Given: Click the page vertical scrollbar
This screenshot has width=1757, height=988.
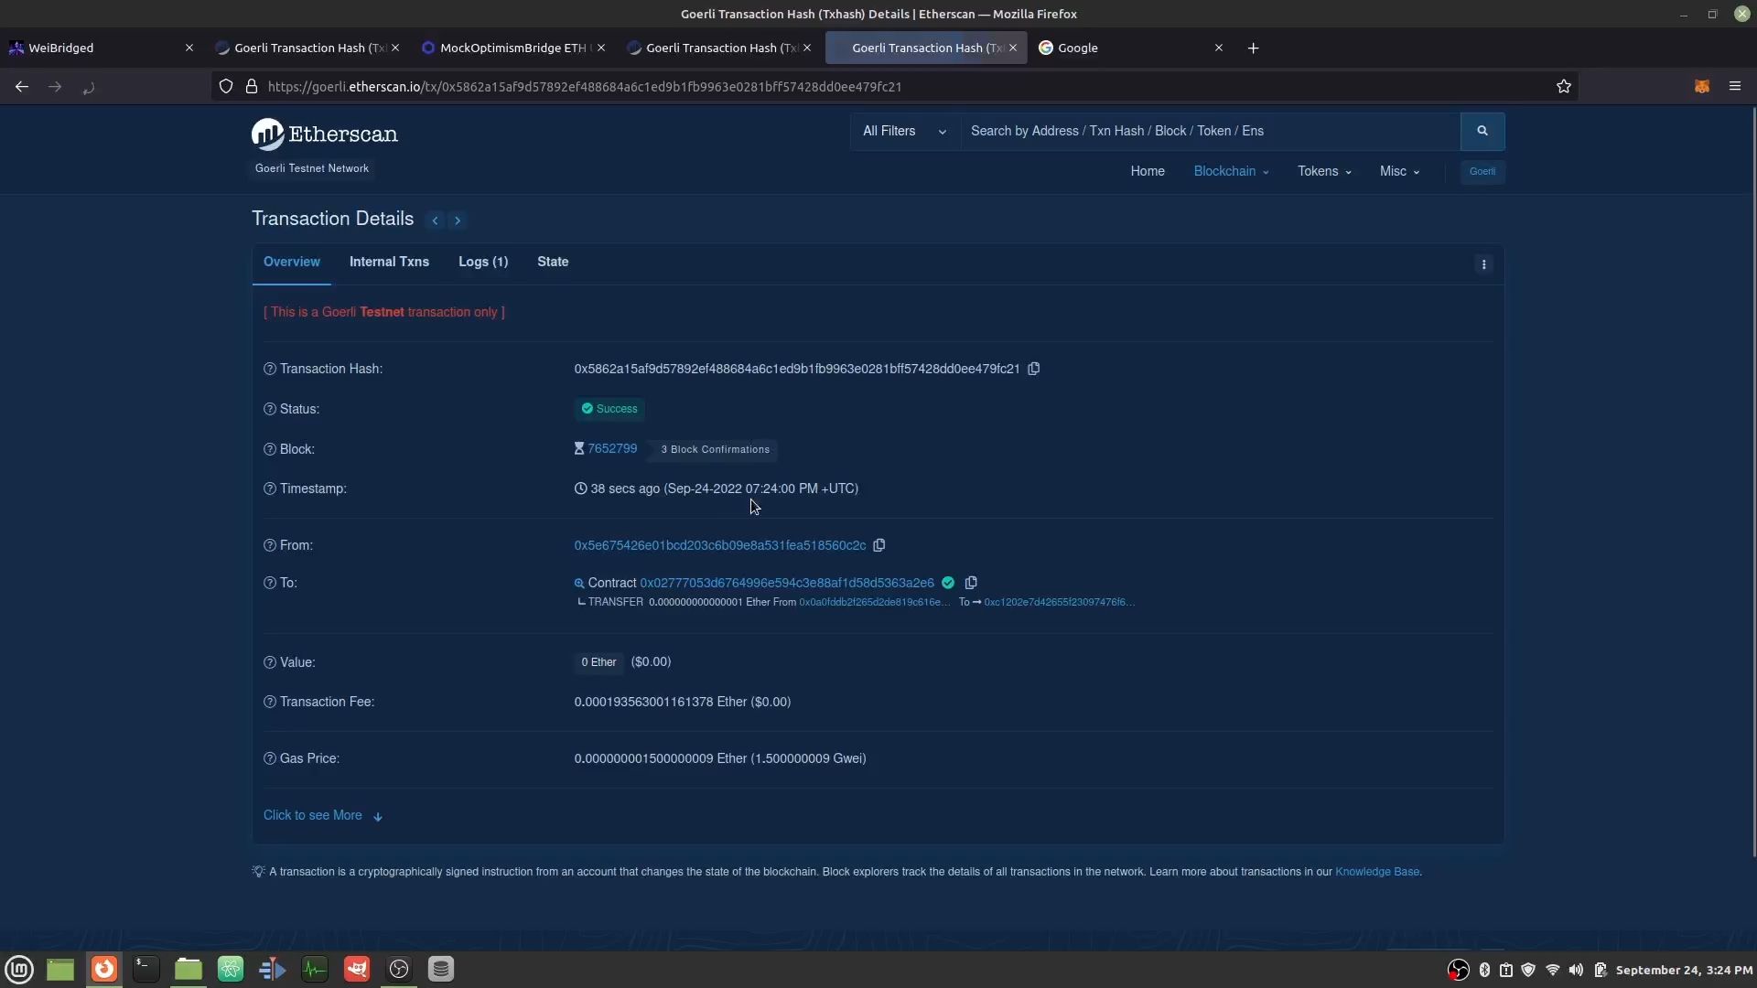Looking at the screenshot, I should (x=1753, y=482).
